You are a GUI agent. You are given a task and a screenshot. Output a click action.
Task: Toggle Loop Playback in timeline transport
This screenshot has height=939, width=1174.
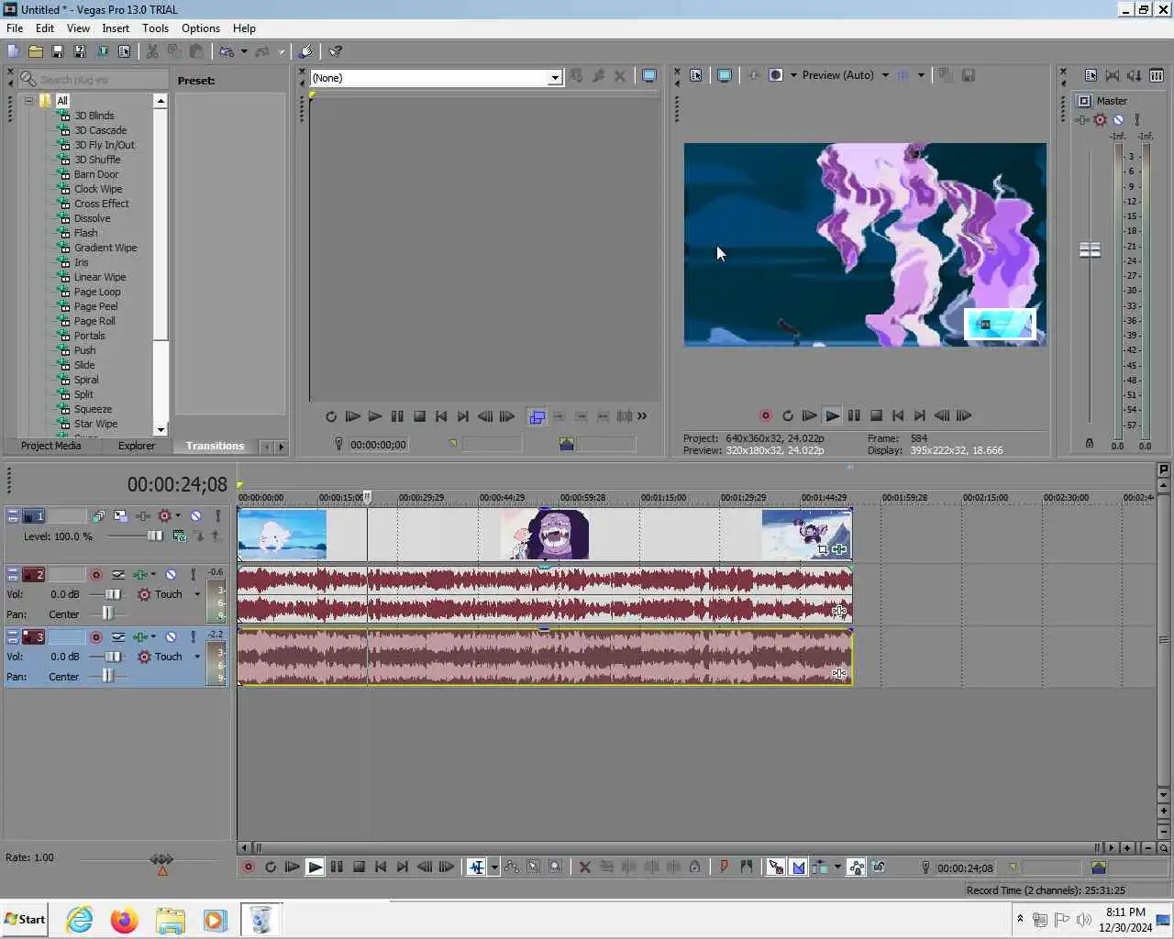tap(271, 867)
